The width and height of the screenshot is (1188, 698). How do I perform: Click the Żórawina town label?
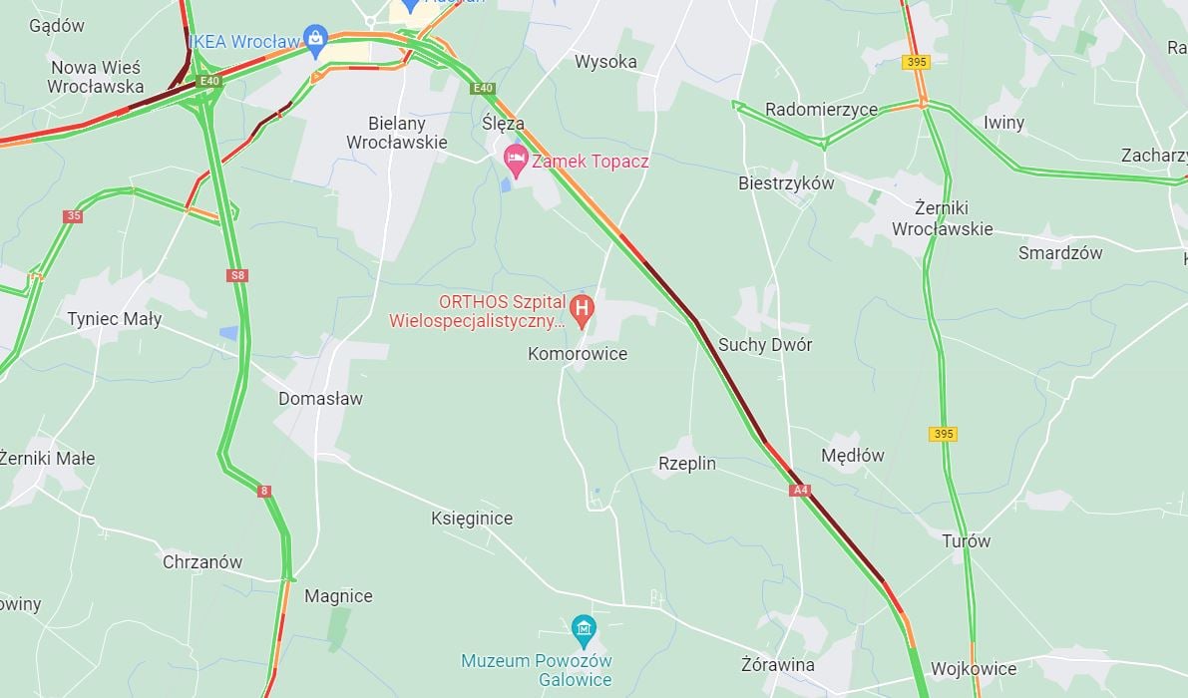point(778,665)
